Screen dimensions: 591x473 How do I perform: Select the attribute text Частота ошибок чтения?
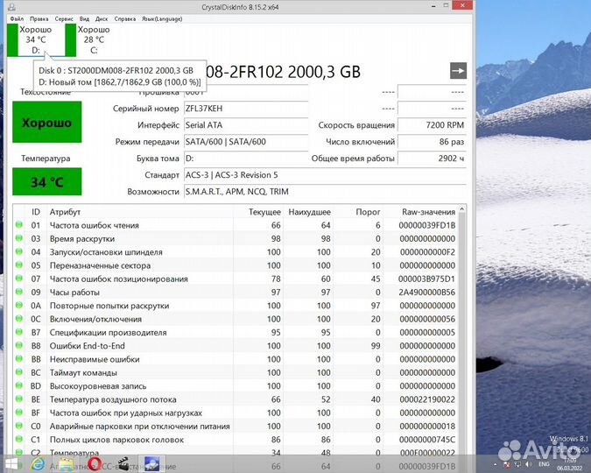click(95, 225)
